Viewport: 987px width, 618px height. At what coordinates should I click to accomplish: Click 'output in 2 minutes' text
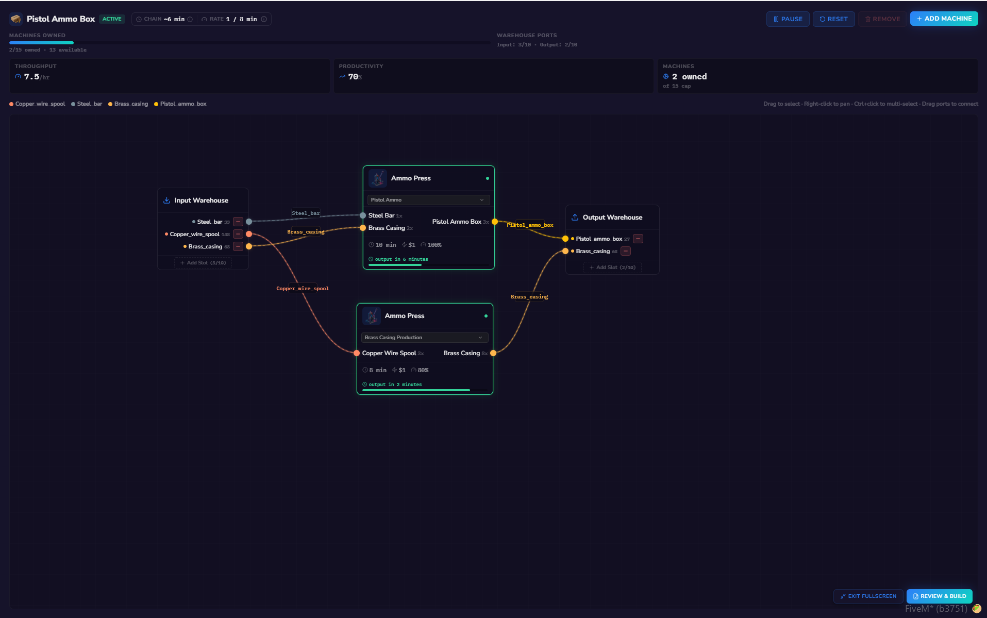pos(395,385)
